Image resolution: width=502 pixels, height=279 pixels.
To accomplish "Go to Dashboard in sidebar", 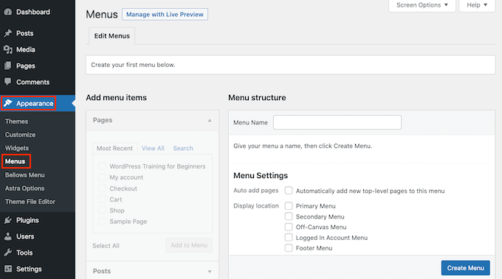I will point(33,12).
